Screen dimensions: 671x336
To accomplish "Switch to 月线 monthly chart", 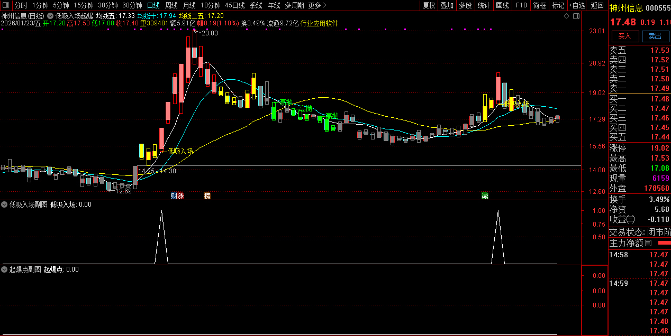I will [x=189, y=5].
